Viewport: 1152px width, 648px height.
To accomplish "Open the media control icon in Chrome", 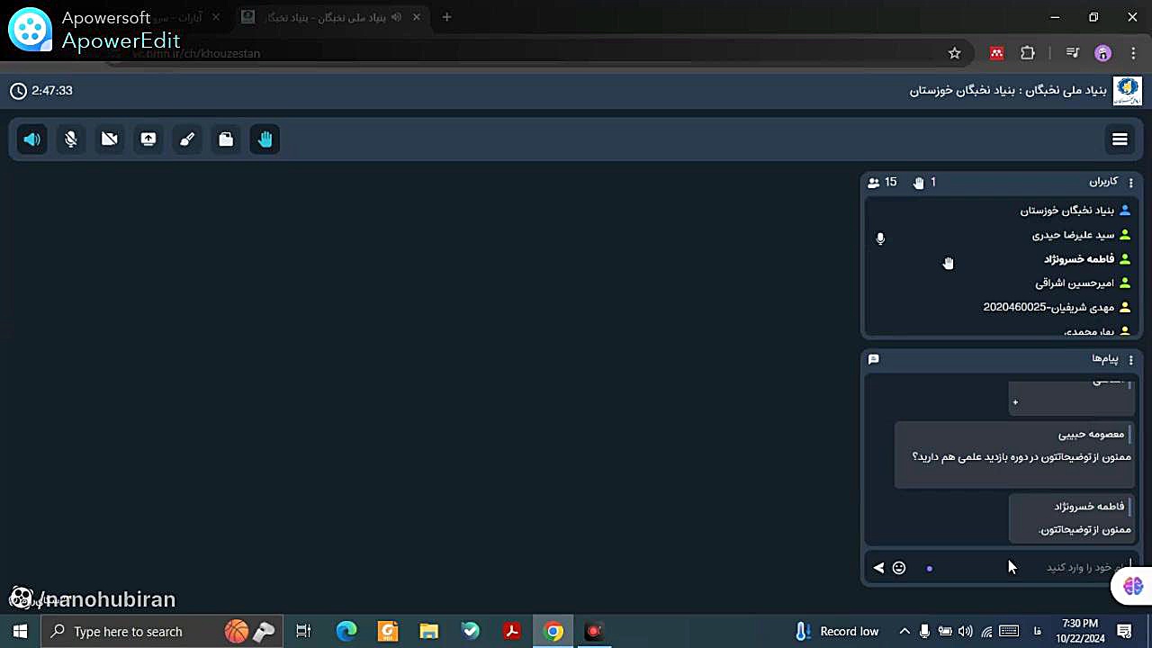I will click(1072, 53).
